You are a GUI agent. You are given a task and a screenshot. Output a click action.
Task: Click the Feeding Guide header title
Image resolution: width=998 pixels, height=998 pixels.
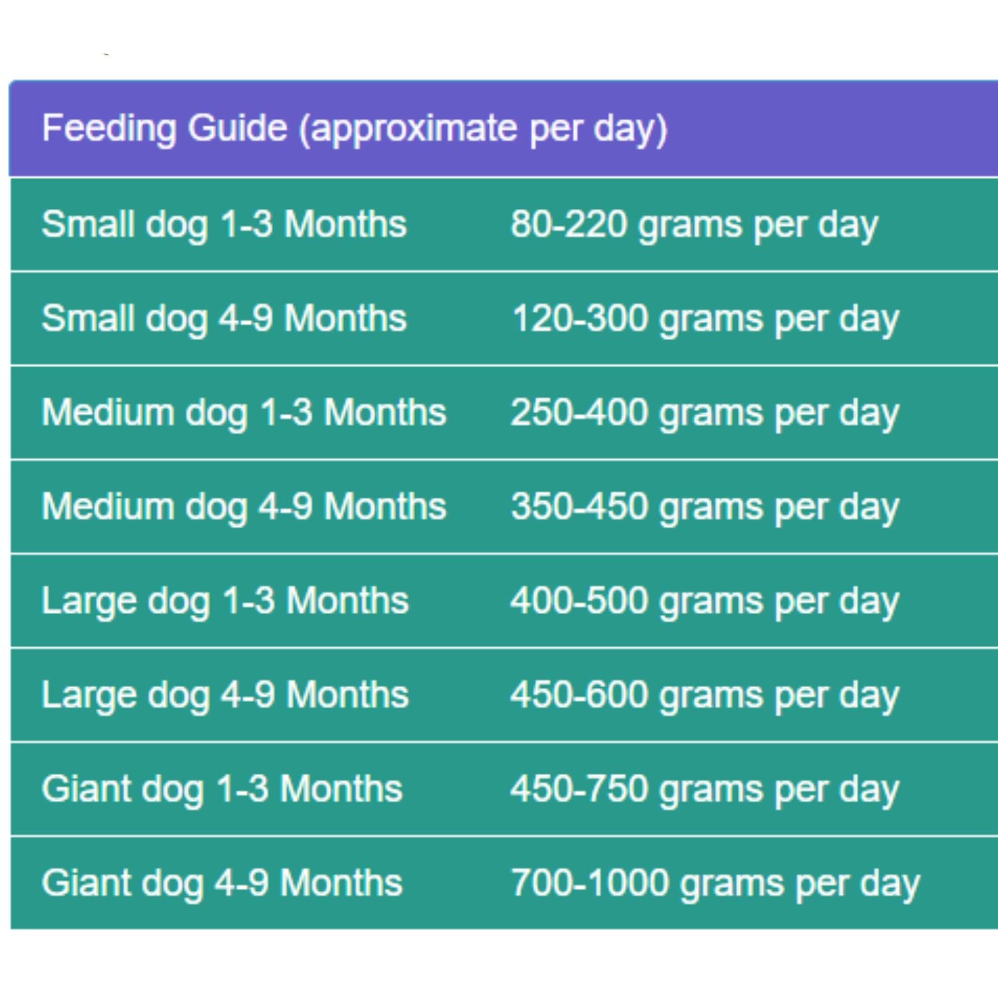point(354,128)
